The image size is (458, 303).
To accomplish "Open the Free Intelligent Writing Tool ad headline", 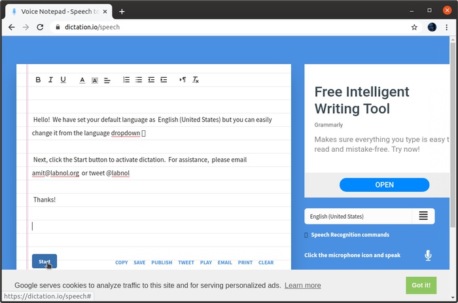I will [362, 100].
